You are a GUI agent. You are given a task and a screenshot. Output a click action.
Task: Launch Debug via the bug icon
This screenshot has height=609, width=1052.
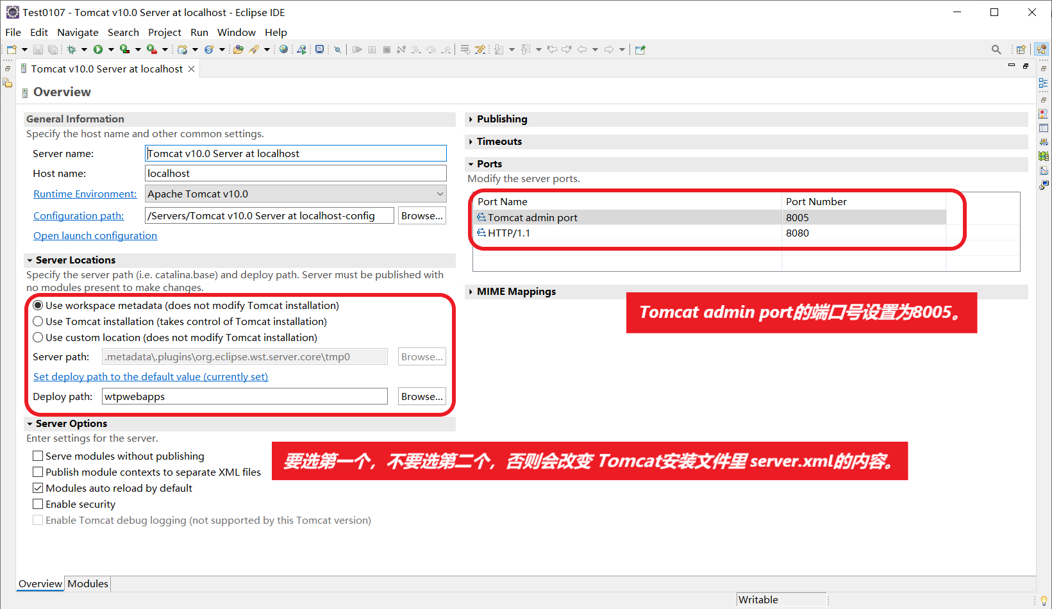72,49
